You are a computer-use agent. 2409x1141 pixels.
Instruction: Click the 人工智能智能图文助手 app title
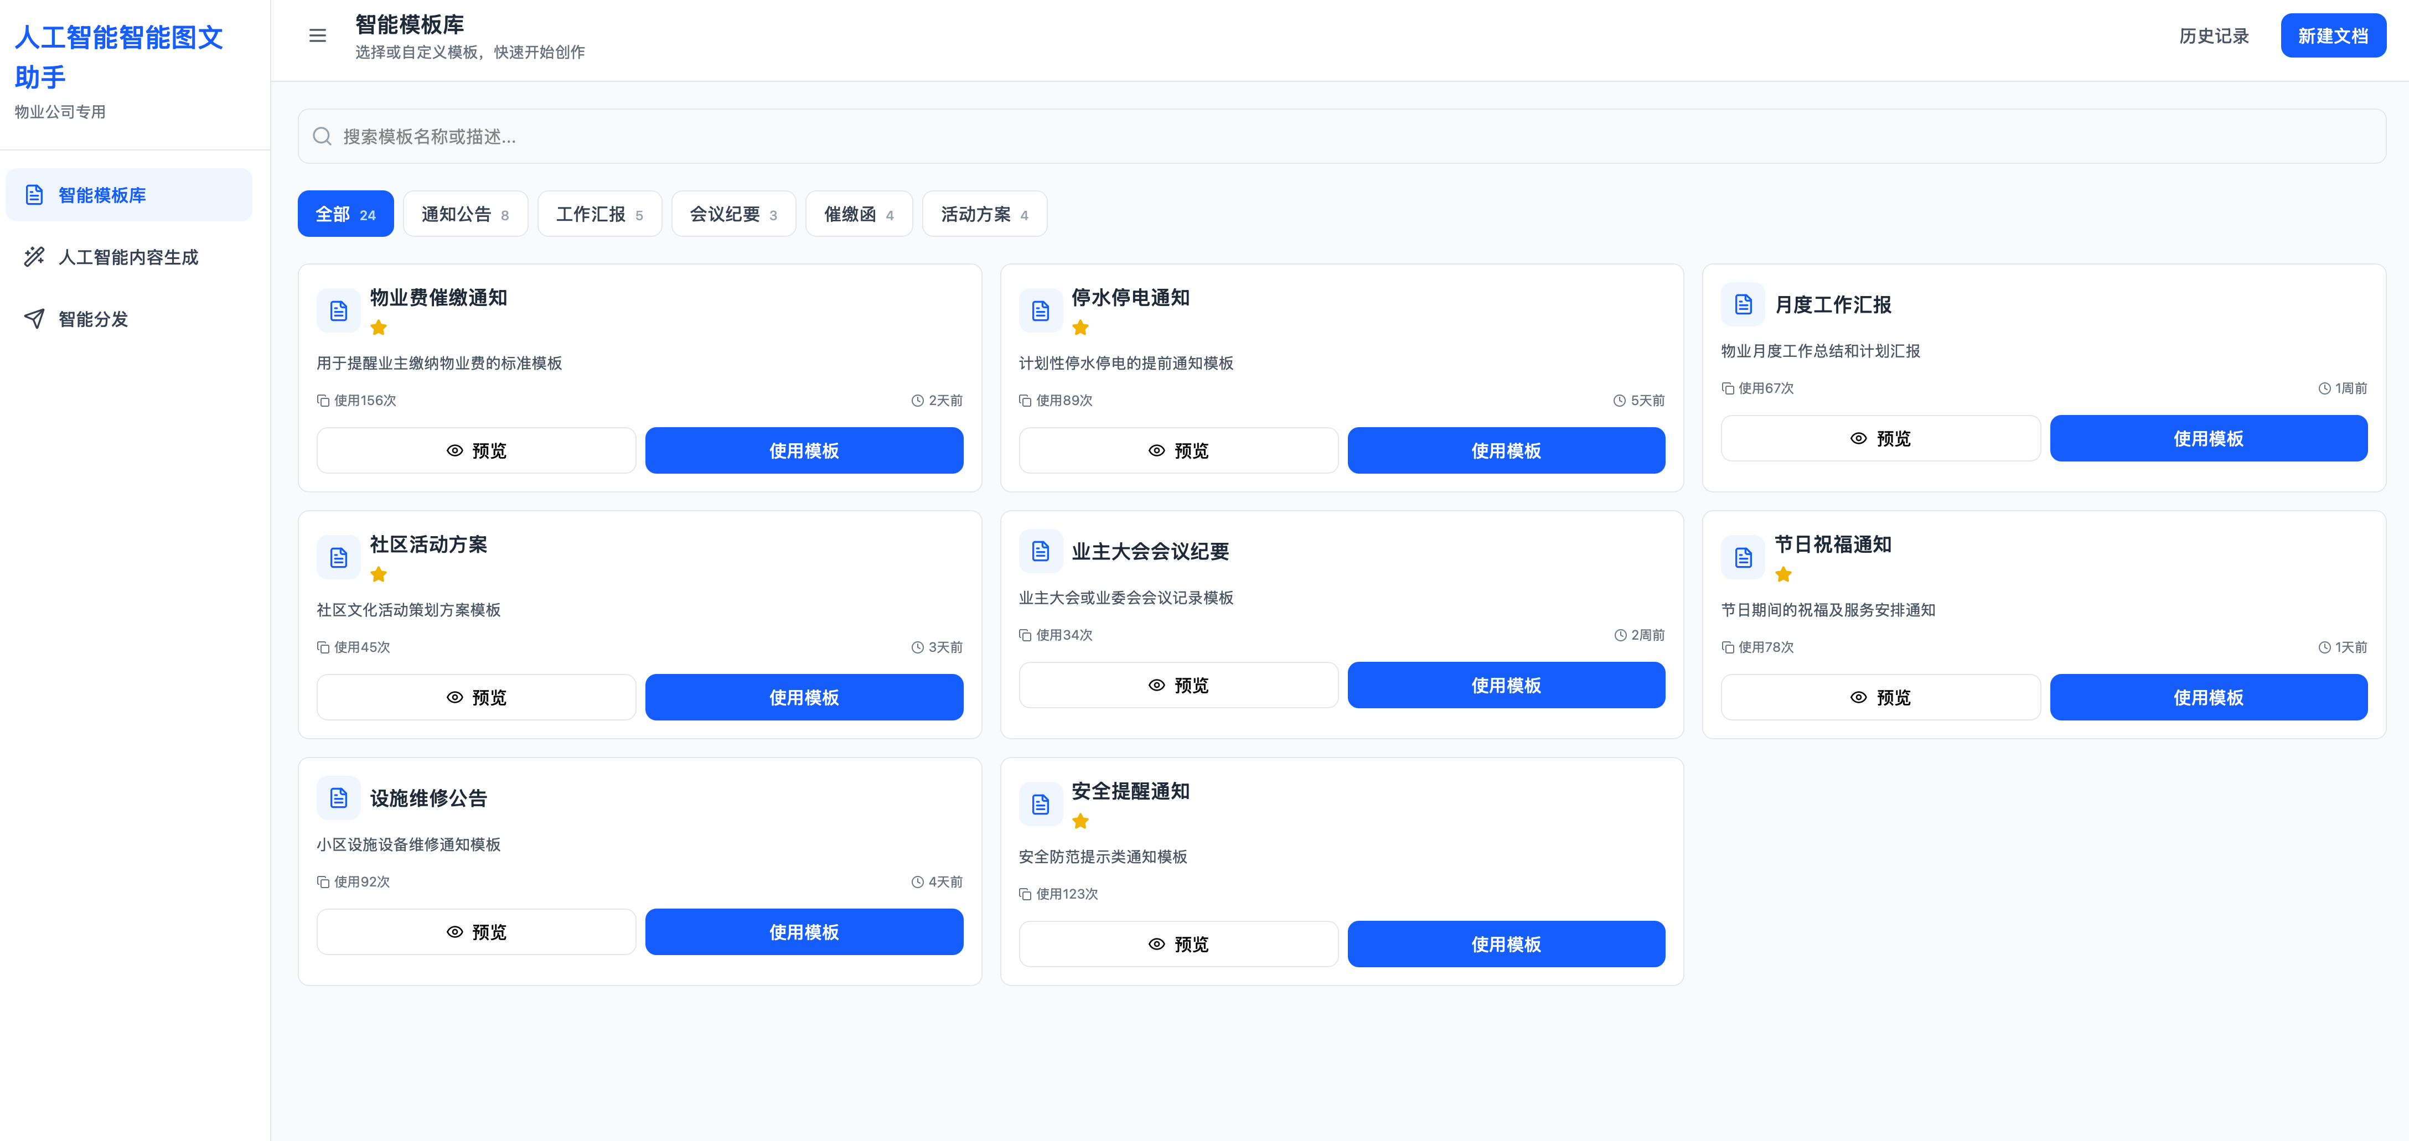point(119,57)
